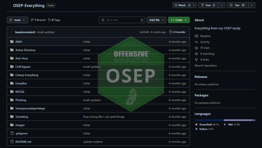
Task: Click the PowerSh segment of language bar
Action: point(209,120)
